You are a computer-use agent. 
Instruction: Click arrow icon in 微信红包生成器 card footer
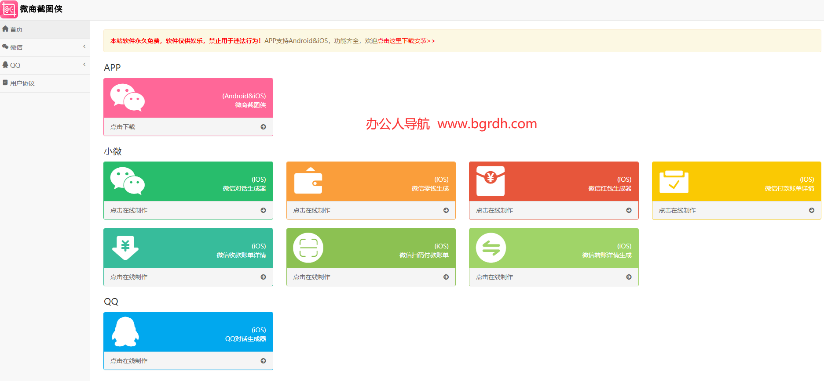pos(629,210)
